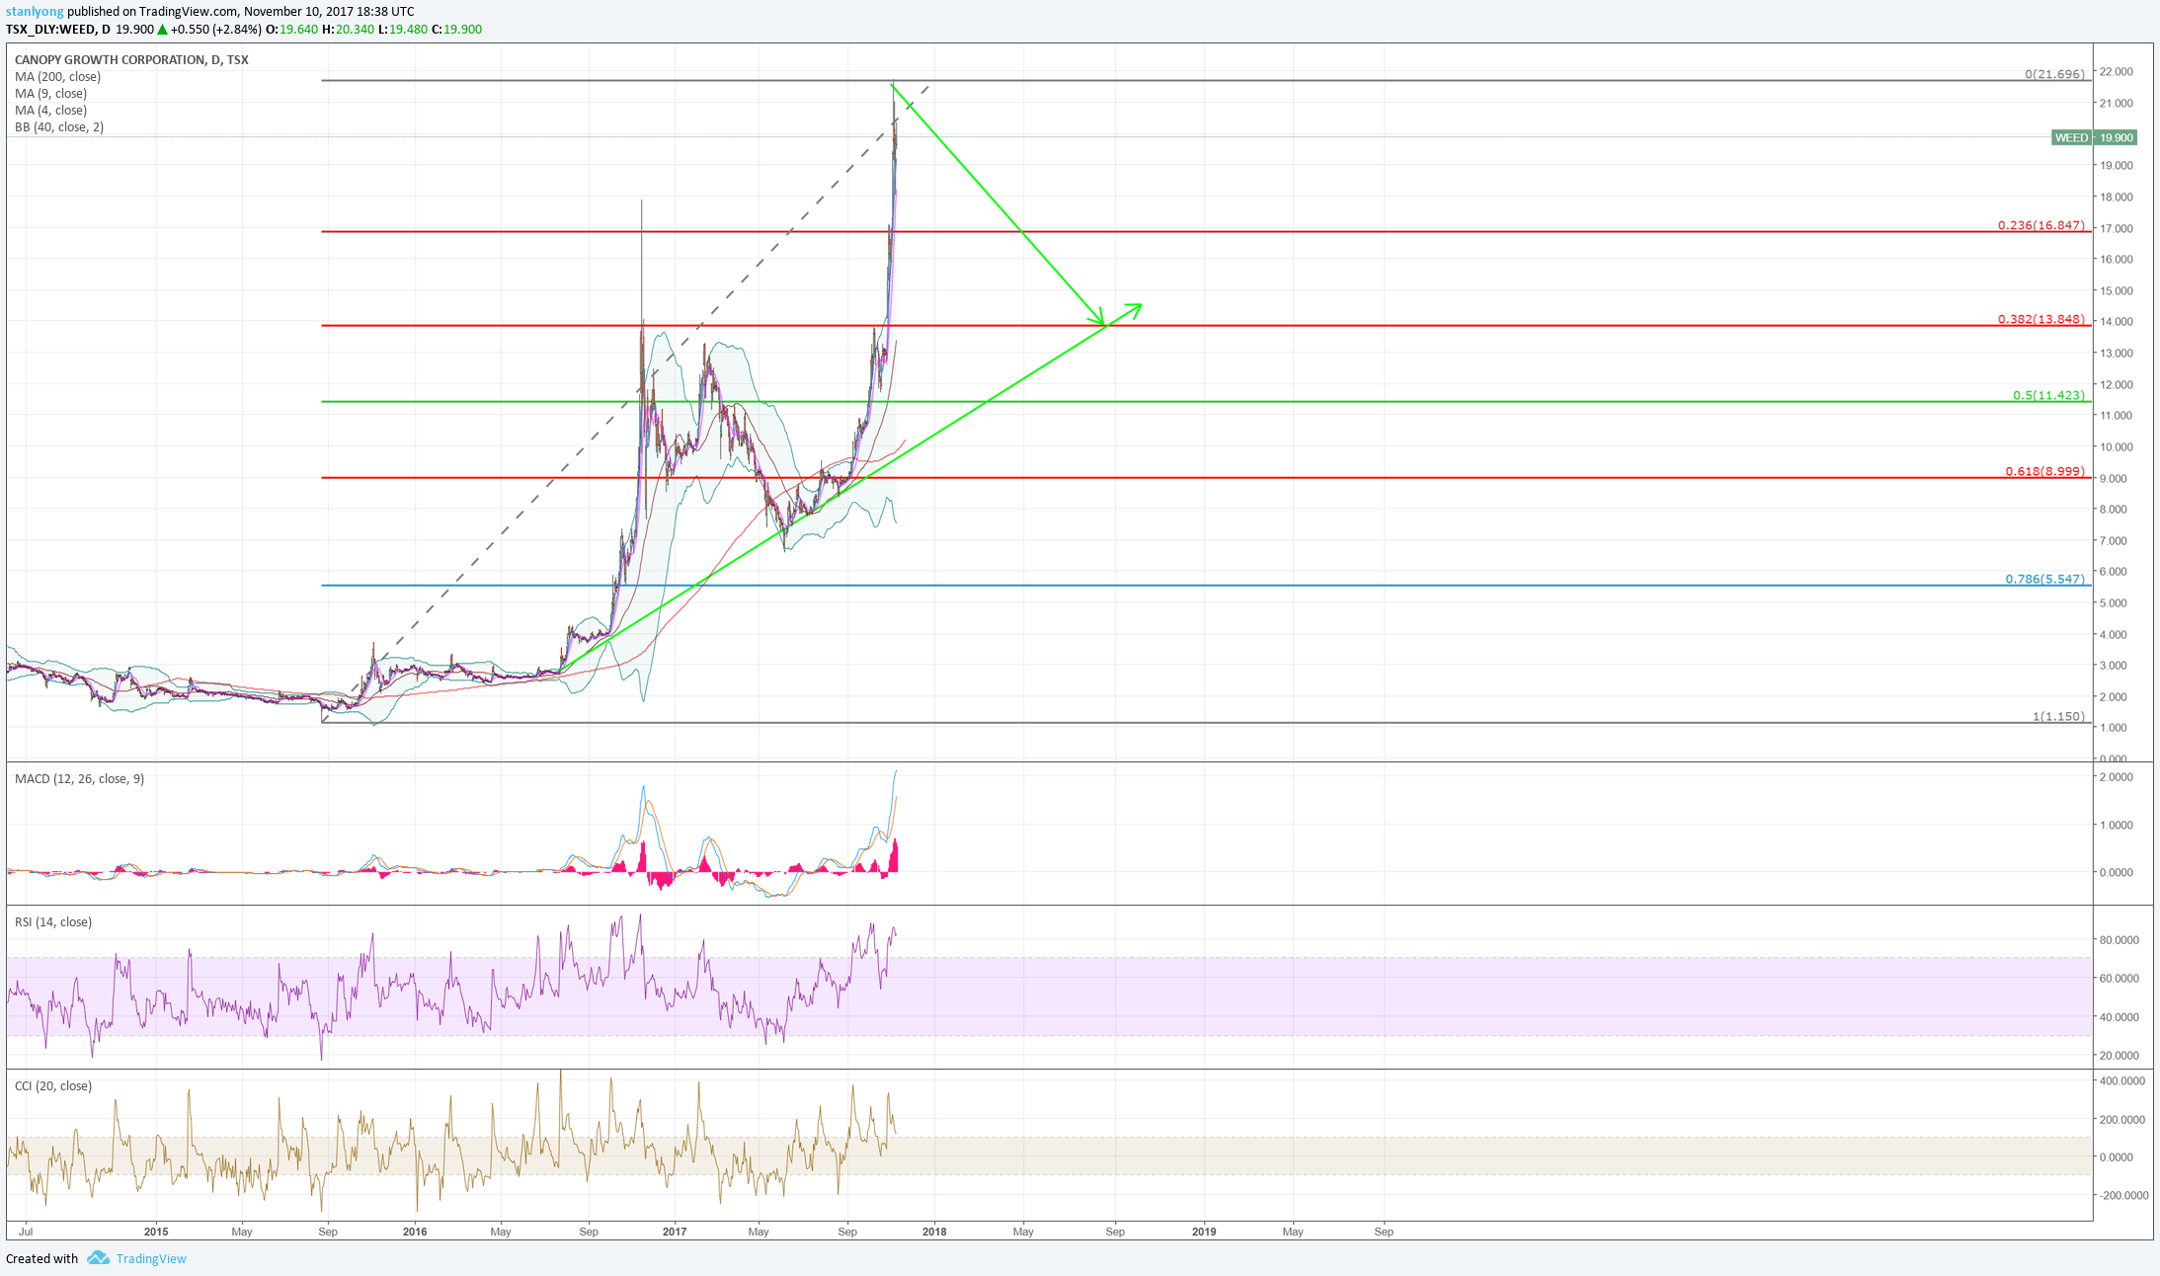Click the WEED 19.900 price label

[x=2093, y=137]
